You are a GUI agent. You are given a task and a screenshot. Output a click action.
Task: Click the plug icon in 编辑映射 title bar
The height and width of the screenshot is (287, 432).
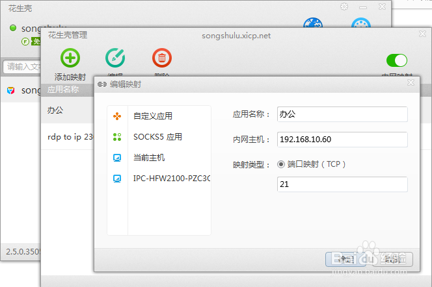point(102,84)
